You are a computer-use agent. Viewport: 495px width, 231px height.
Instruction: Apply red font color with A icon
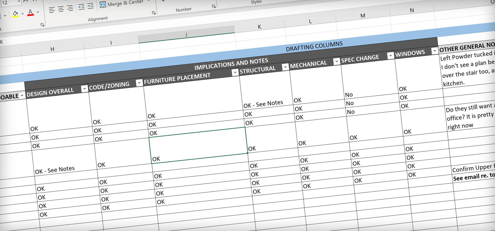click(x=30, y=12)
